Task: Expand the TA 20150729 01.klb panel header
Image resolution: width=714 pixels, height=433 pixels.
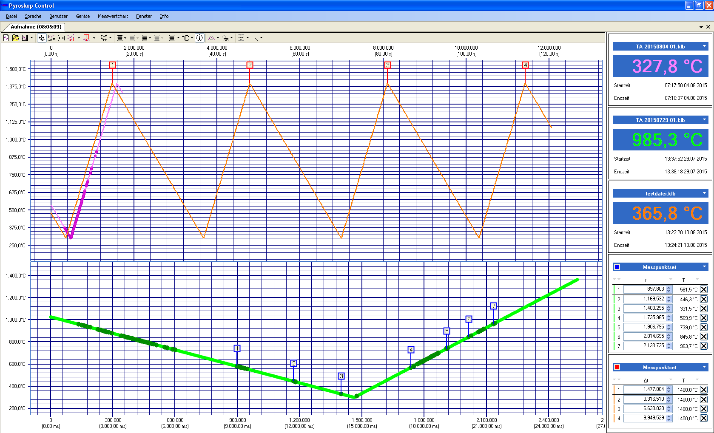Action: [x=660, y=120]
